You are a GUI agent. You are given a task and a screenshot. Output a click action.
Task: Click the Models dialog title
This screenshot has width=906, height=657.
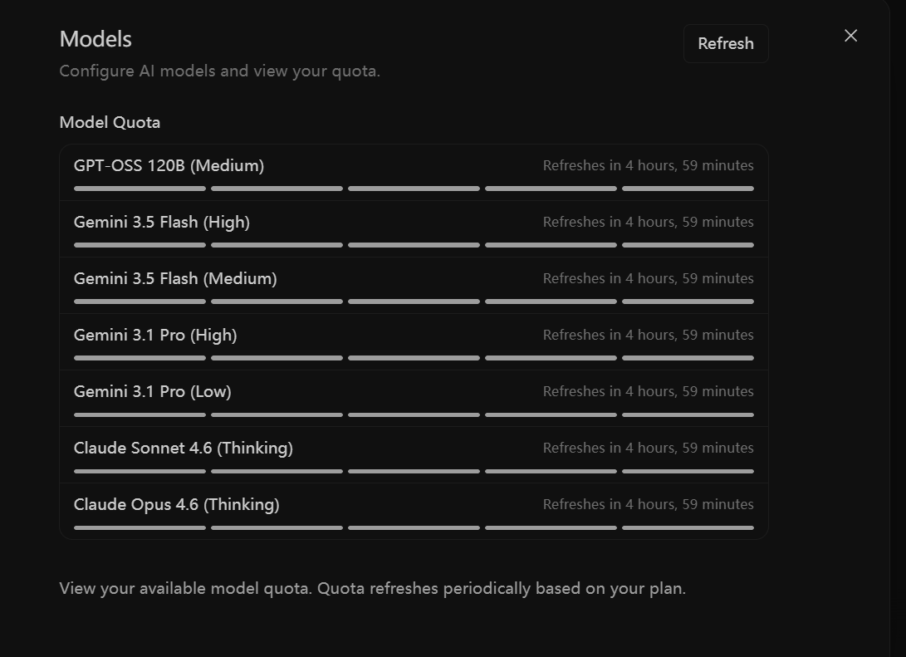pyautogui.click(x=96, y=39)
